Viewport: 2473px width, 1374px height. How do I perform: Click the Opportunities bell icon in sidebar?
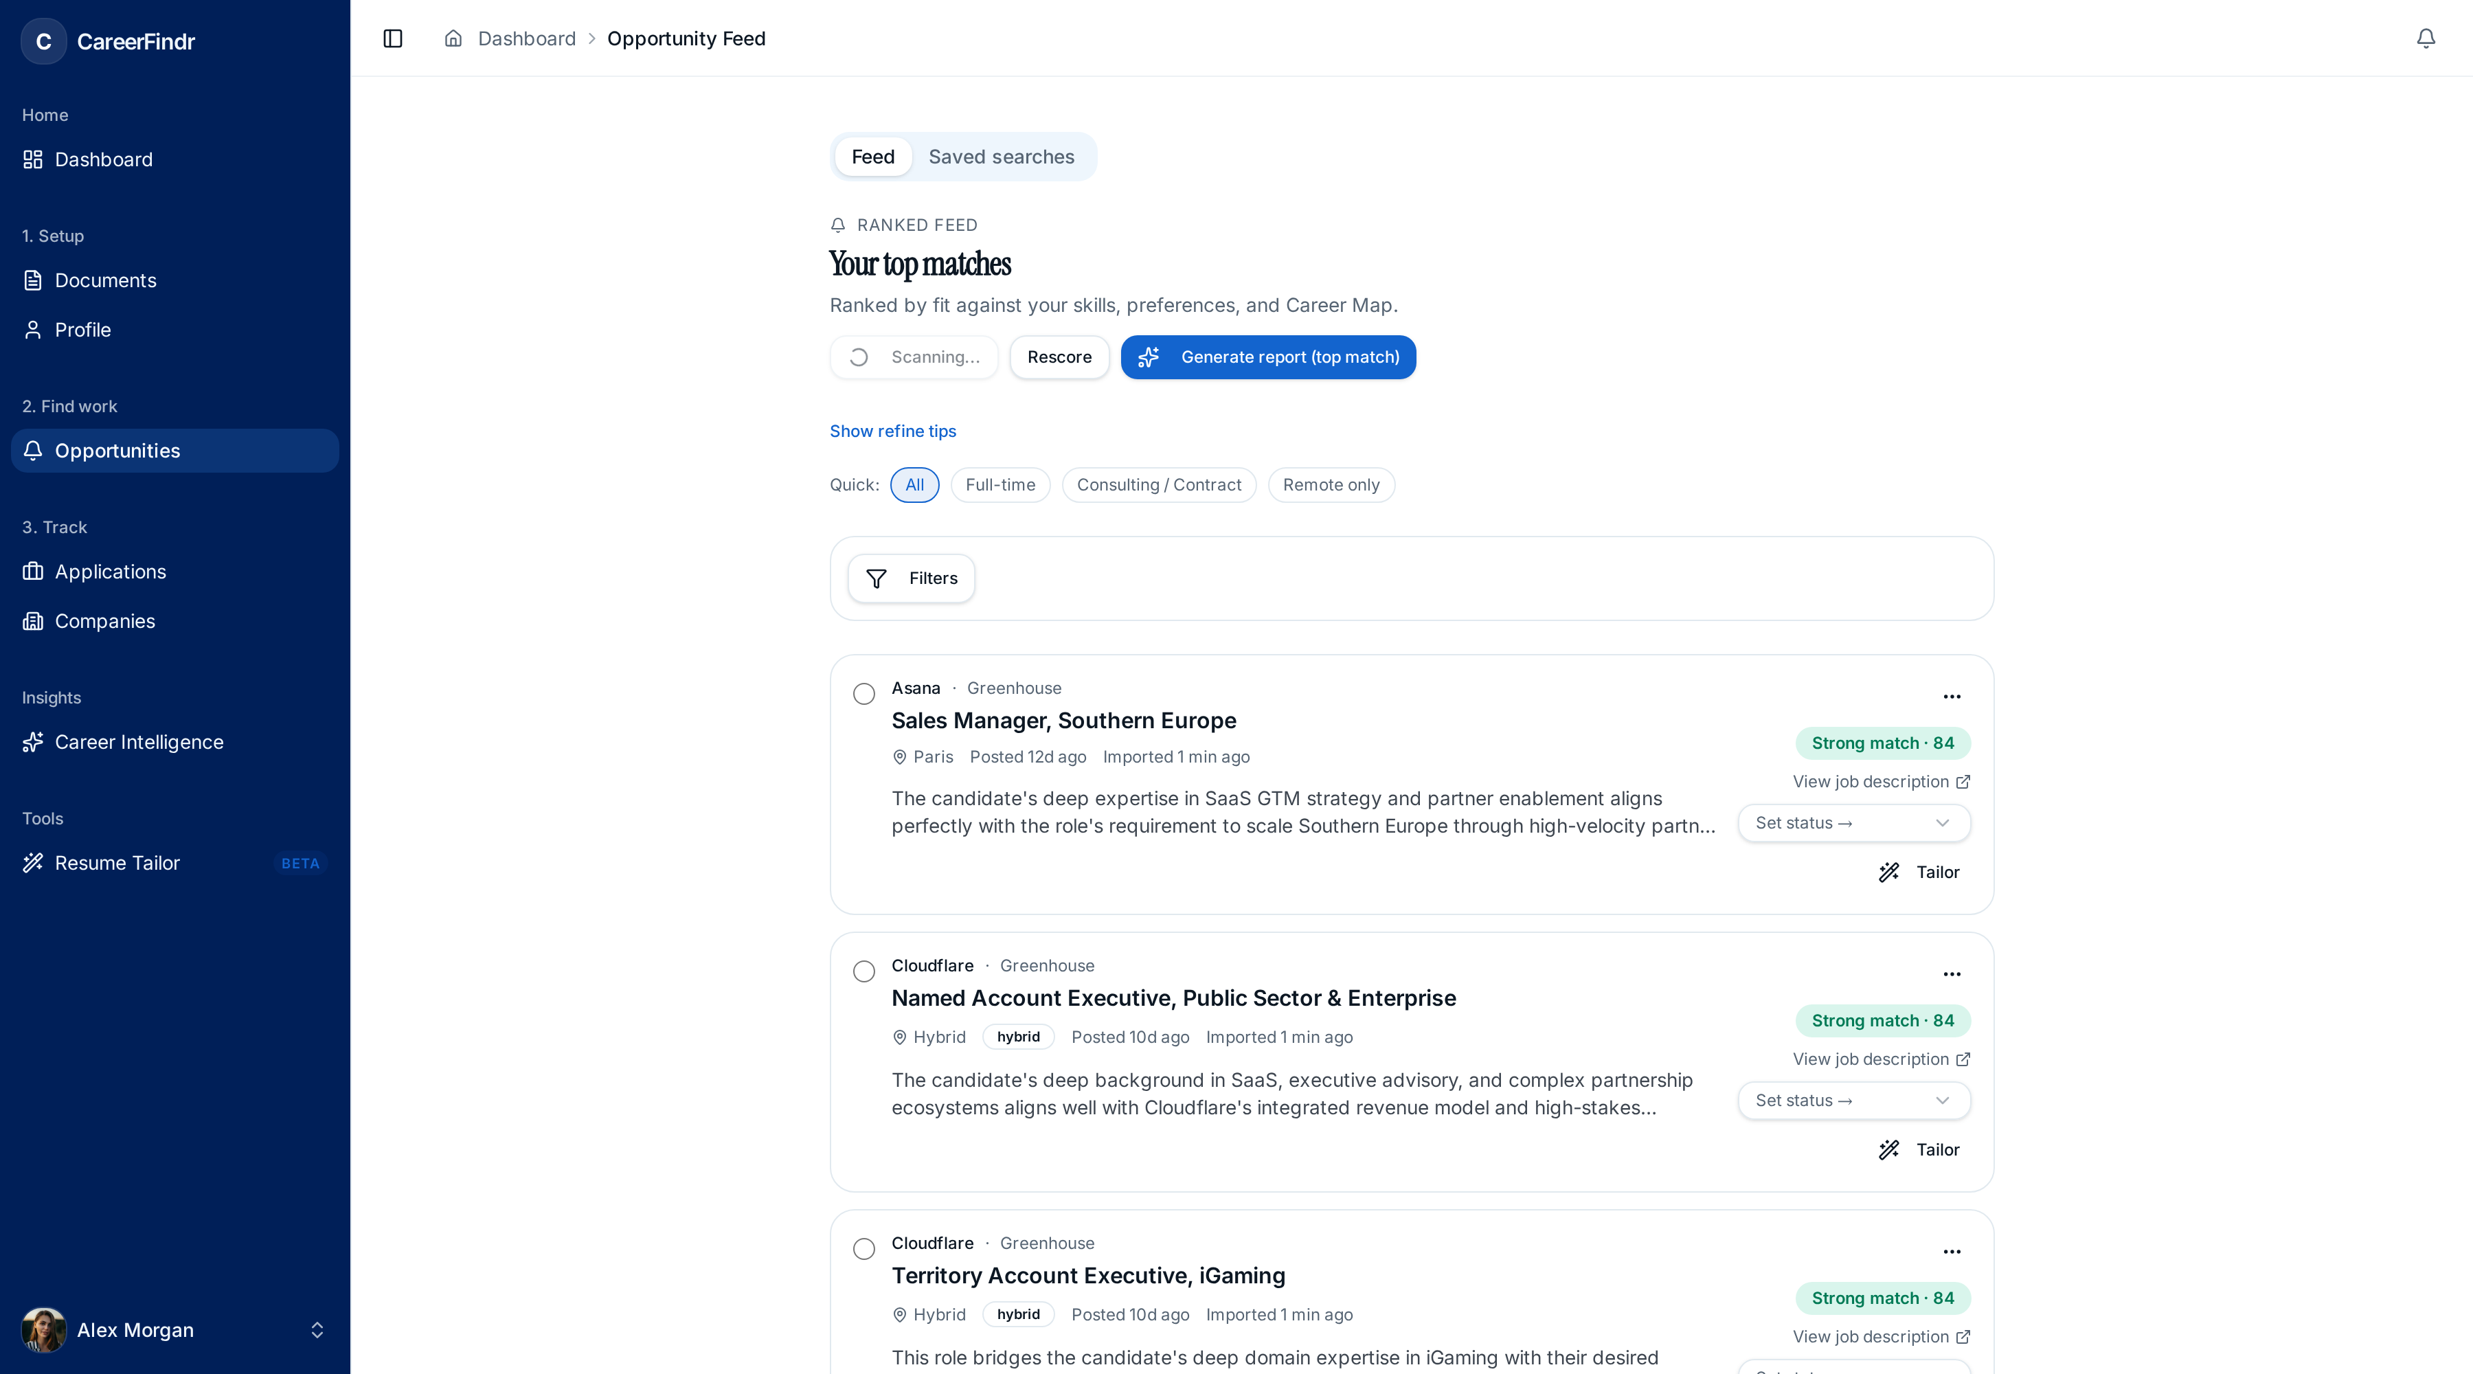pos(33,450)
